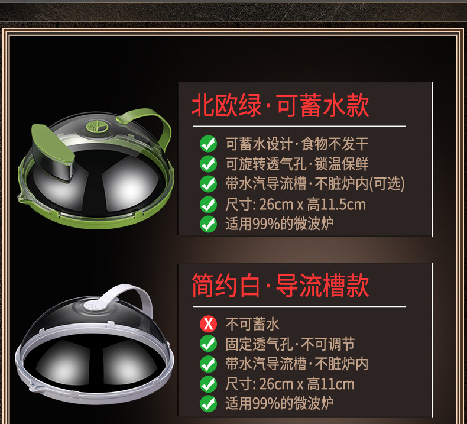Select the 简约白·导流槽款 heading
The height and width of the screenshot is (424, 467).
coord(280,286)
